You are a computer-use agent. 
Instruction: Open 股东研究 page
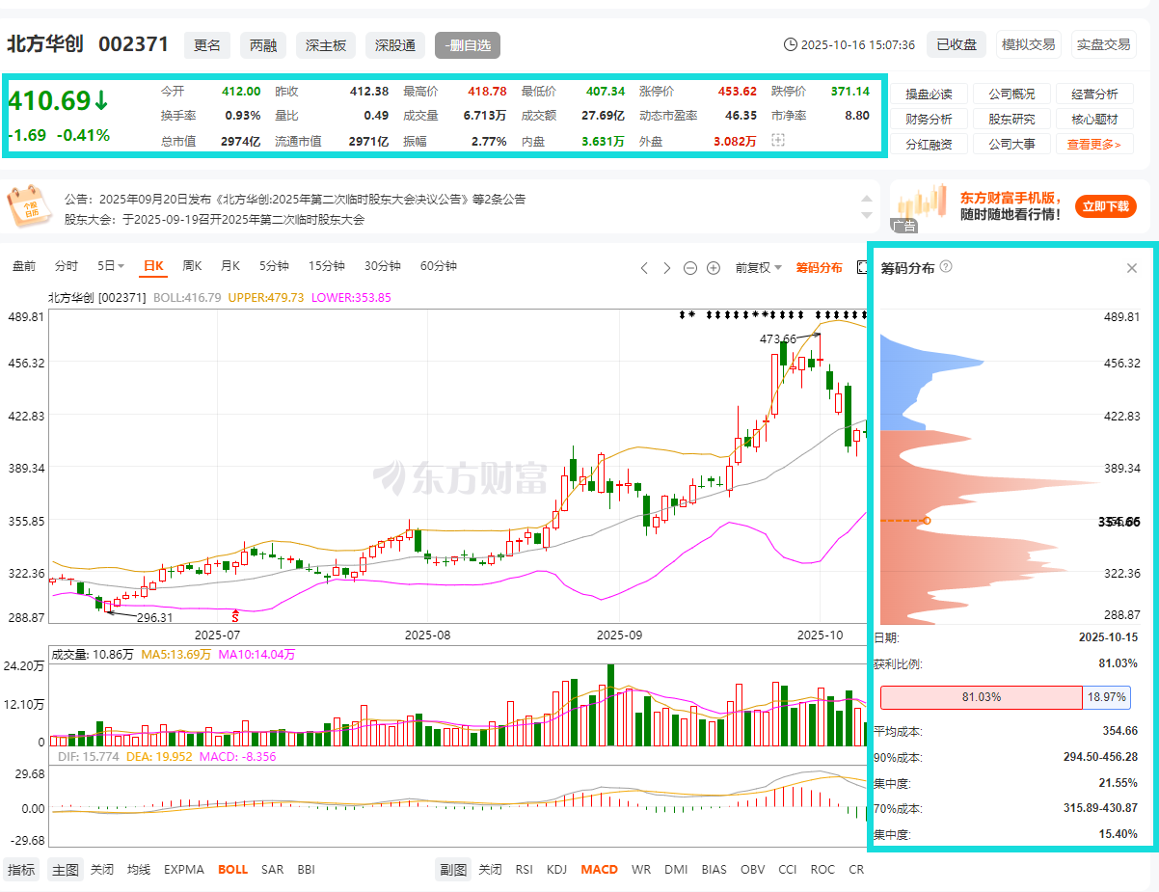(1011, 119)
